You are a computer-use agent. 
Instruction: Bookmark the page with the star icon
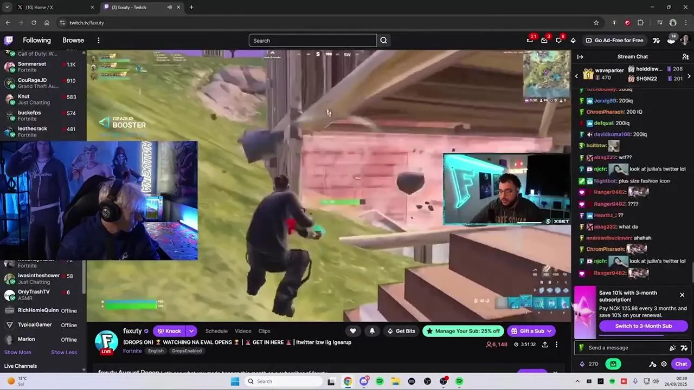pyautogui.click(x=596, y=23)
